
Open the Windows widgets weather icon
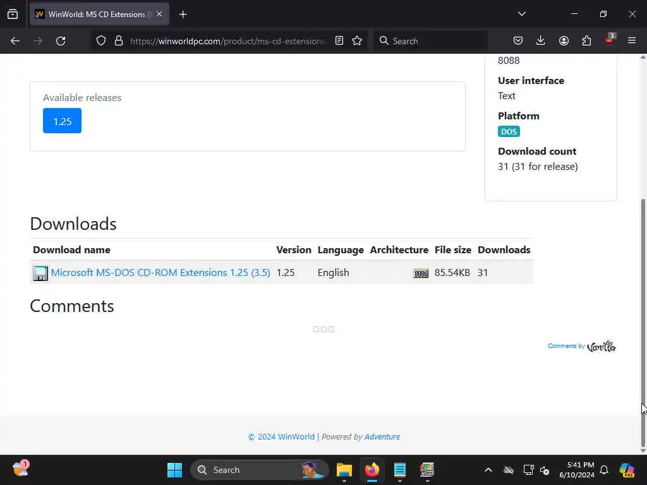click(21, 469)
